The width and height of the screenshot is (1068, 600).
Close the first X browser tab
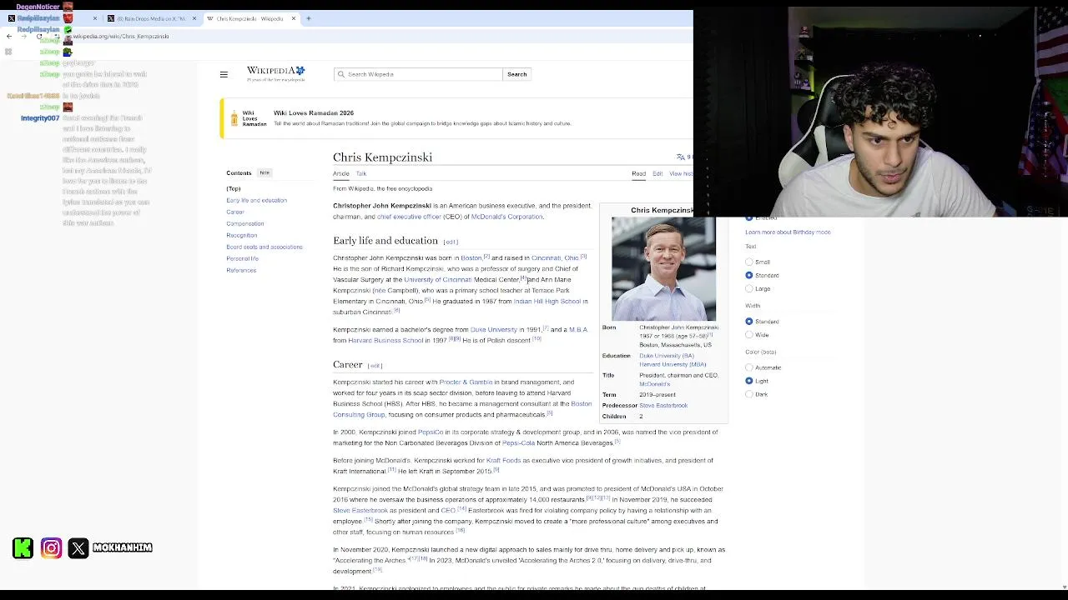tap(95, 18)
